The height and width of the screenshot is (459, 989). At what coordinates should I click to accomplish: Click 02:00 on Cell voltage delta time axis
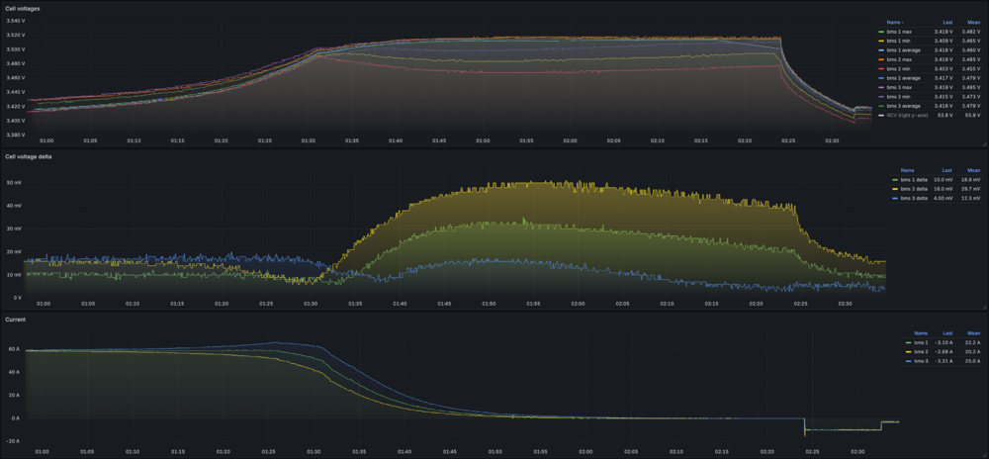point(578,304)
